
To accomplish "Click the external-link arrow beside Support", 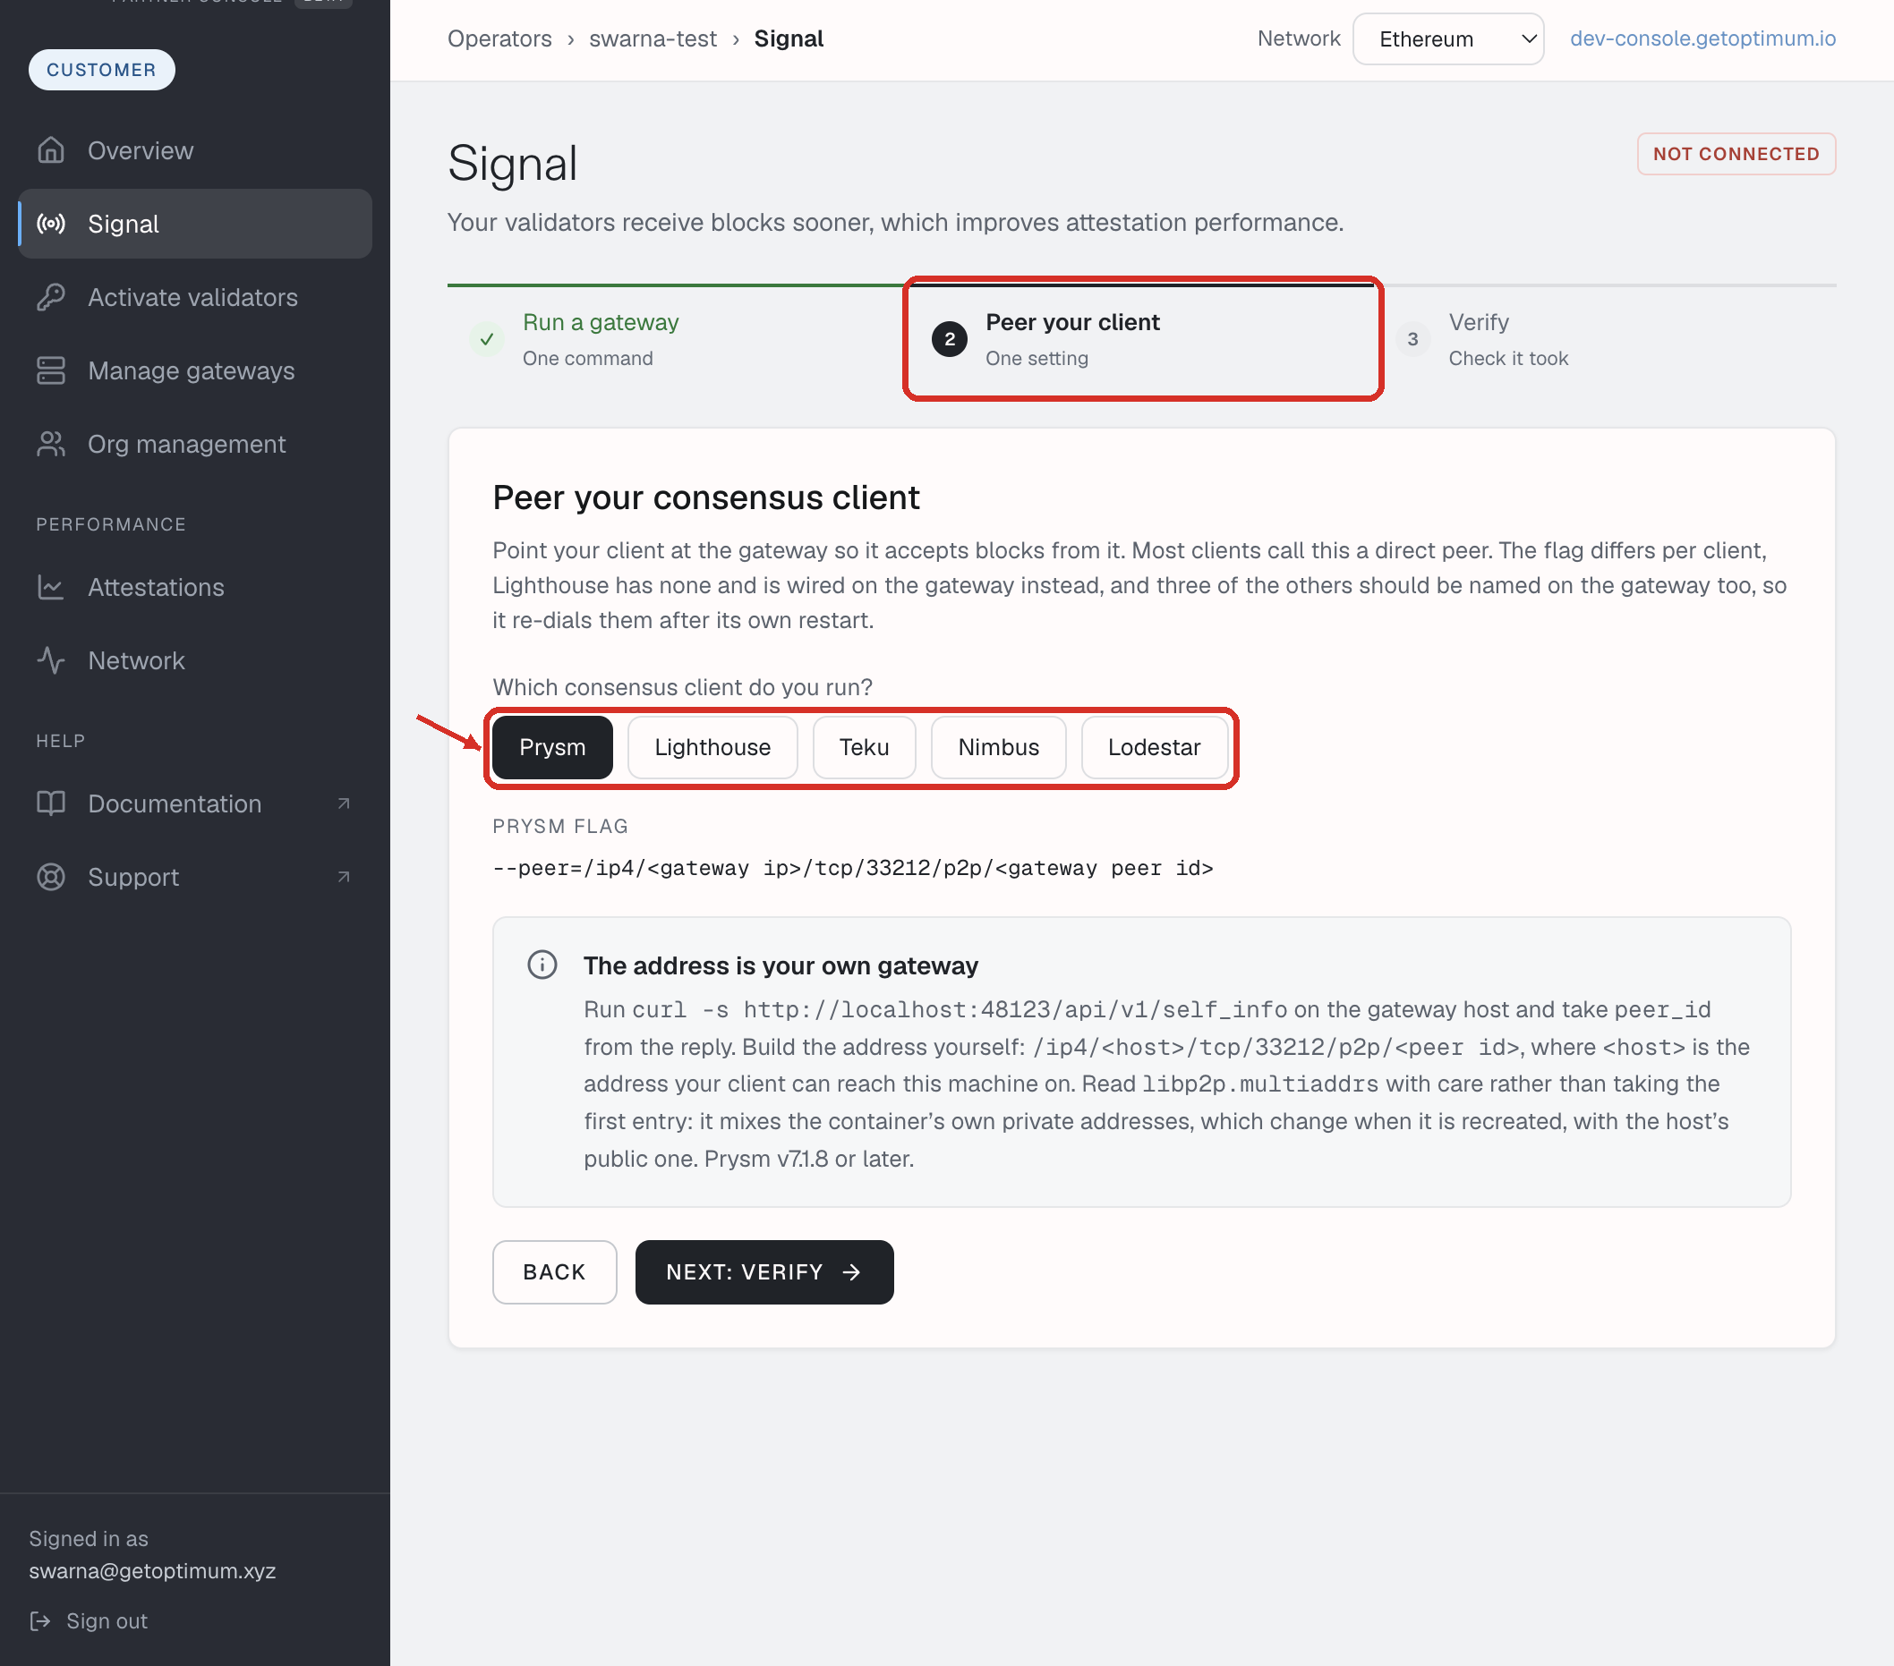I will pyautogui.click(x=344, y=876).
